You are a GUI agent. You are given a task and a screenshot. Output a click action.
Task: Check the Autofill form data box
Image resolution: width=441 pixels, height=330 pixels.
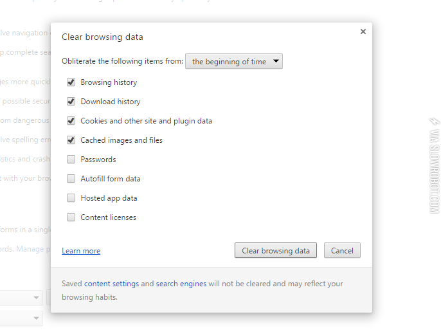tap(71, 179)
